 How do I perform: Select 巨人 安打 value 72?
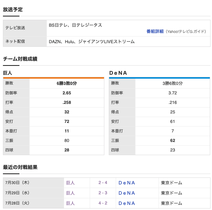pyautogui.click(x=67, y=121)
